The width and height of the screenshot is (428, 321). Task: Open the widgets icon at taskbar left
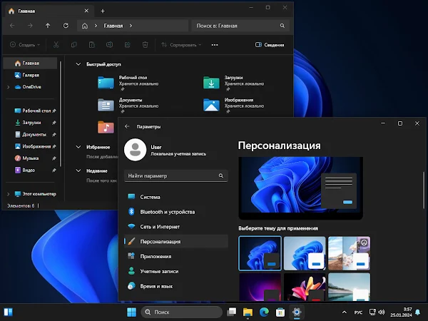point(8,312)
